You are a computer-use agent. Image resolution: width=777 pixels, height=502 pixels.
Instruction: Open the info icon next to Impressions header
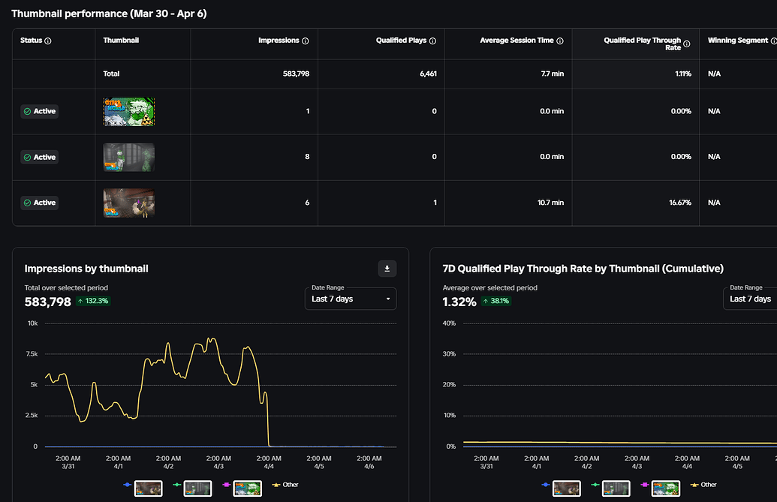[x=306, y=41]
